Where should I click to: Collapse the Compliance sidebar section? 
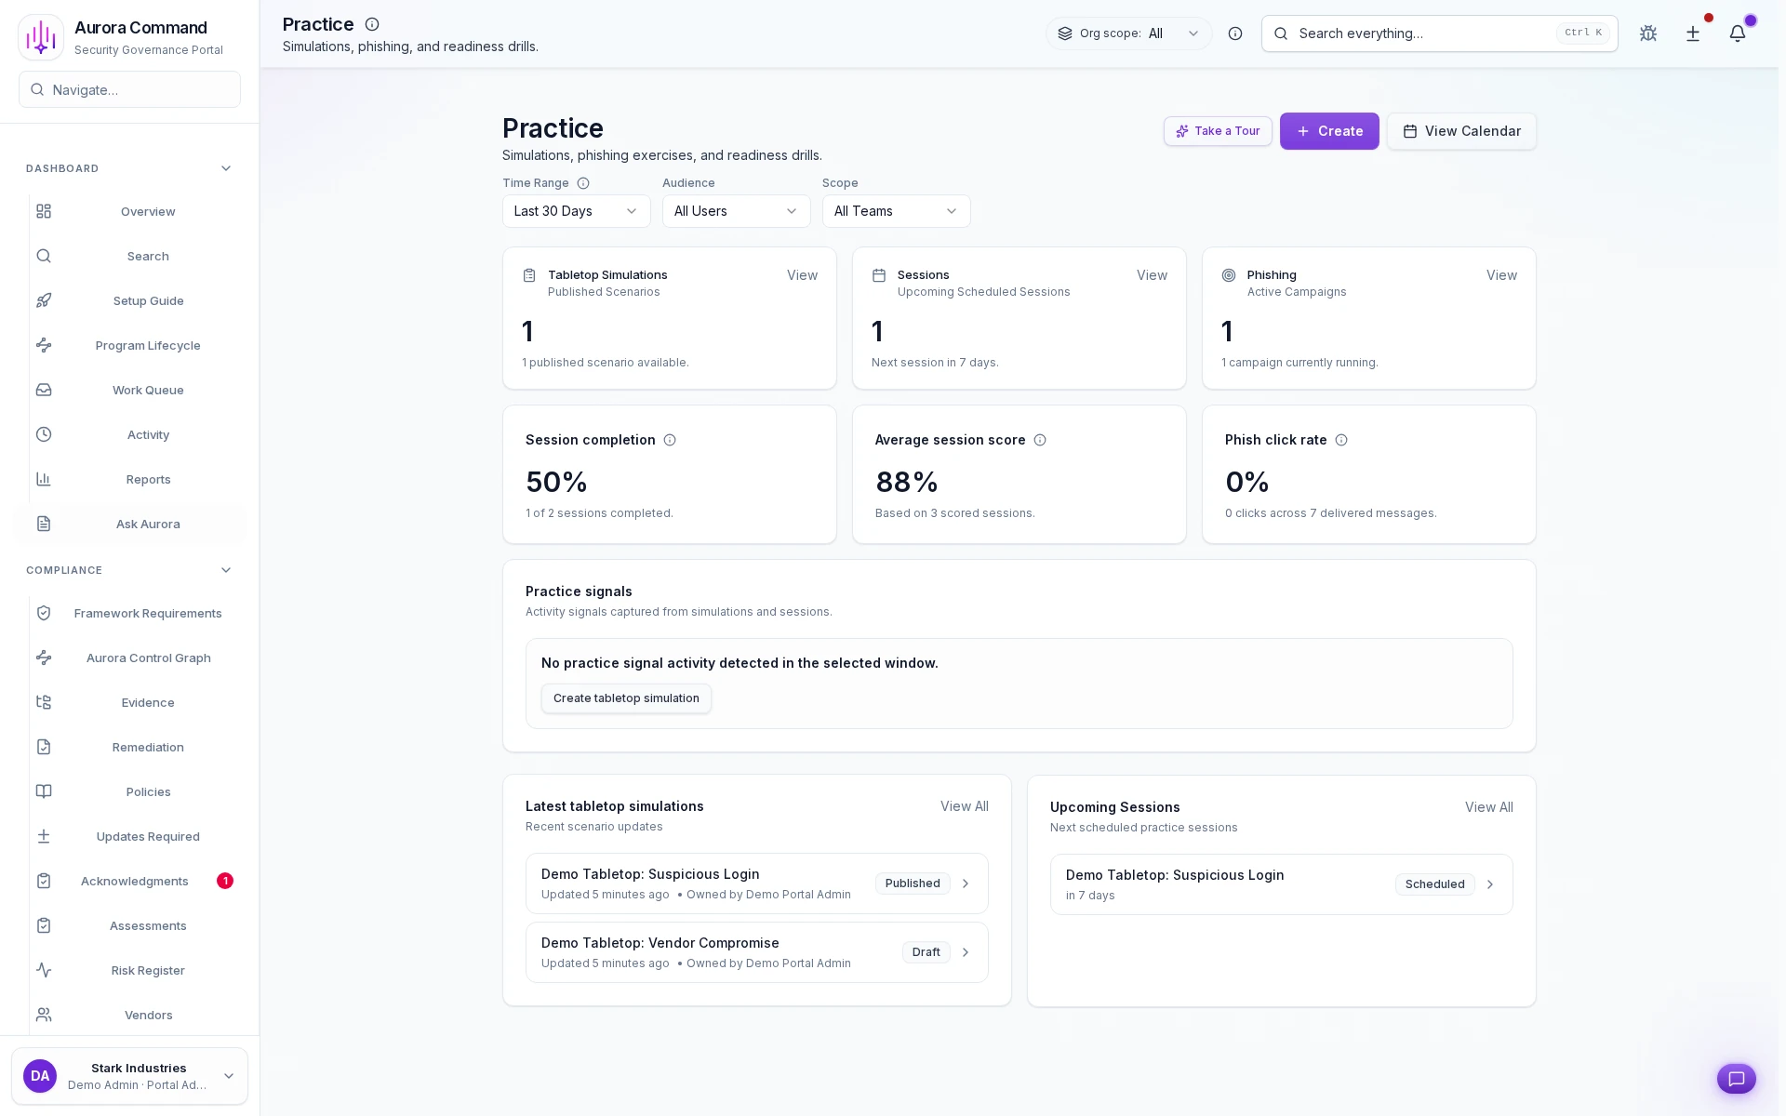(x=226, y=570)
